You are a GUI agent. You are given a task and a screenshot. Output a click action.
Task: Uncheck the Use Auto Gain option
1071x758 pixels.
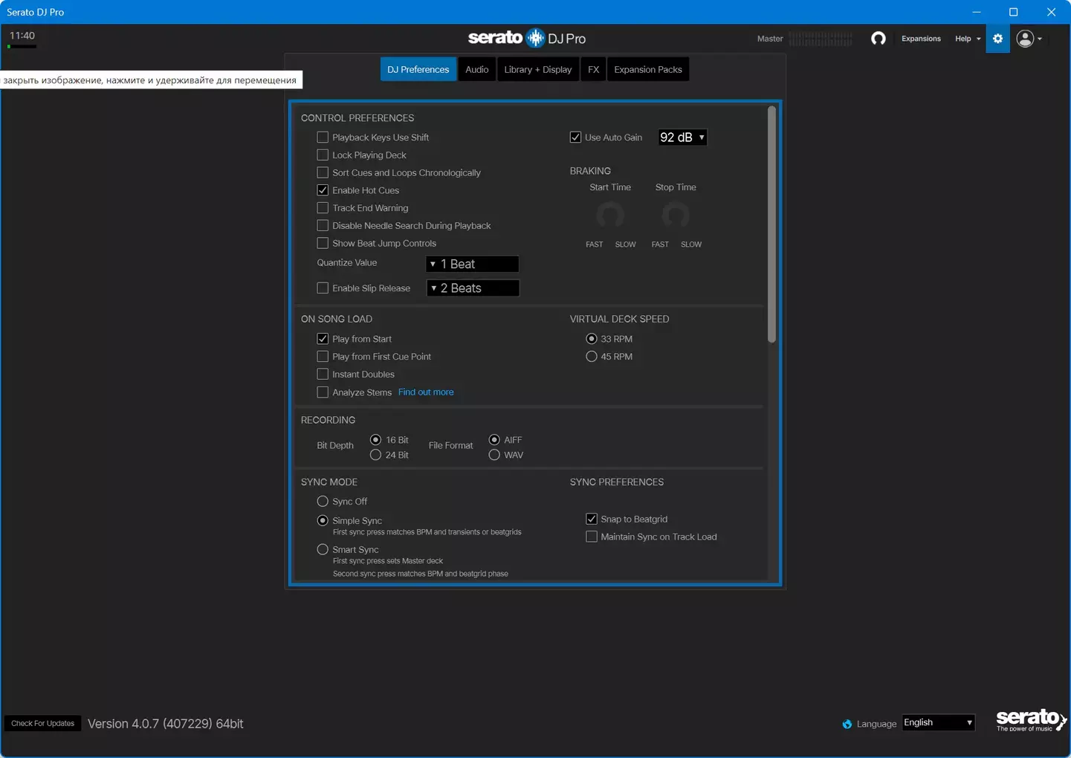click(x=575, y=137)
